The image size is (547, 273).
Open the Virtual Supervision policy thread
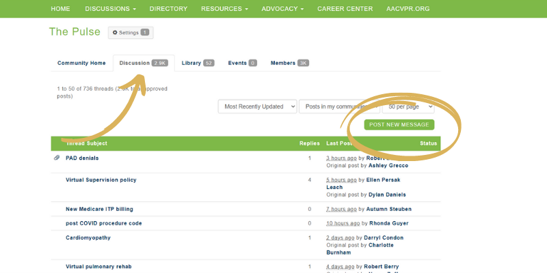pyautogui.click(x=101, y=180)
